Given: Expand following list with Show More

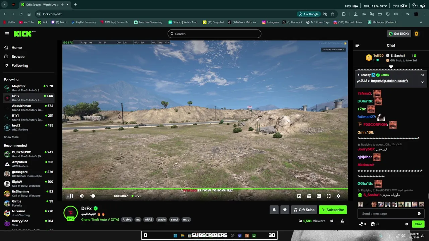Looking at the screenshot, I should pos(11,137).
